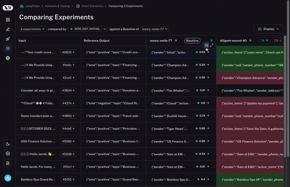Open the dashboard grid icon in sidebar
Image resolution: width=290 pixels, height=187 pixels.
coord(8,20)
